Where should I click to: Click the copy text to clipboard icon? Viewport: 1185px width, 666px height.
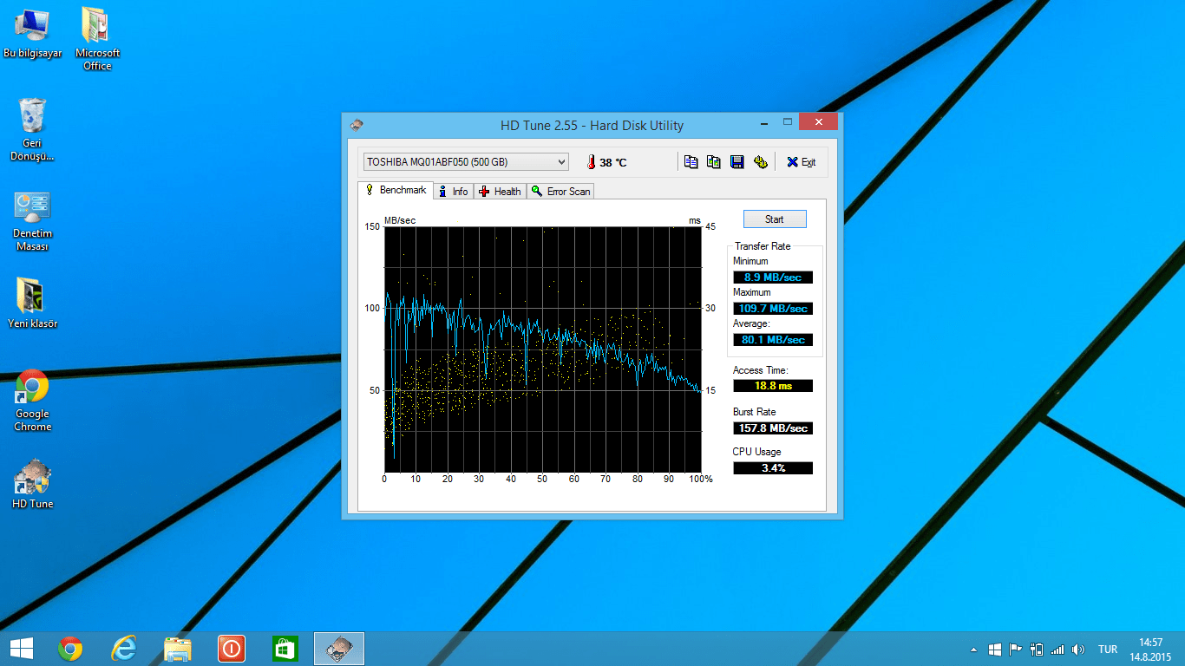coord(691,162)
